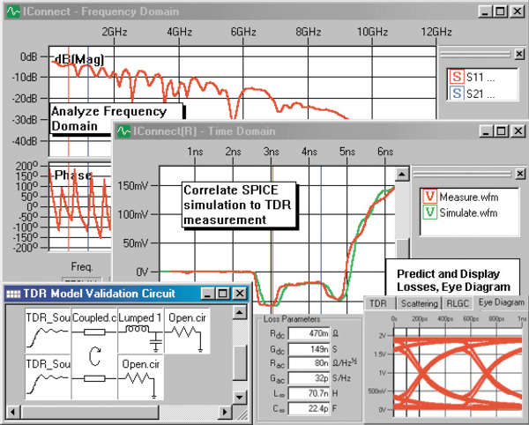Close the S11/S21 legend panel
529x425 pixels.
[519, 54]
